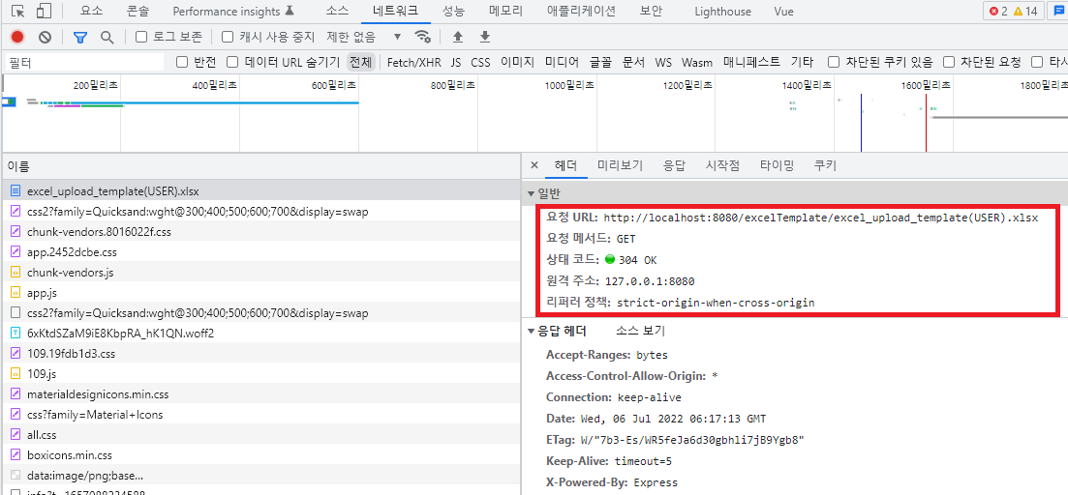This screenshot has width=1068, height=495.
Task: Open the 미리보기 tab in request details
Action: tap(620, 165)
